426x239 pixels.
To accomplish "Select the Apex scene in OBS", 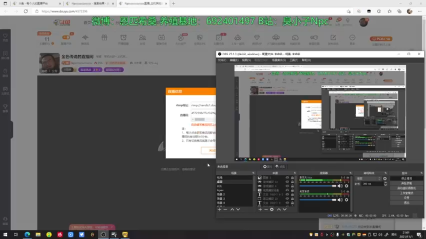I will click(234, 190).
